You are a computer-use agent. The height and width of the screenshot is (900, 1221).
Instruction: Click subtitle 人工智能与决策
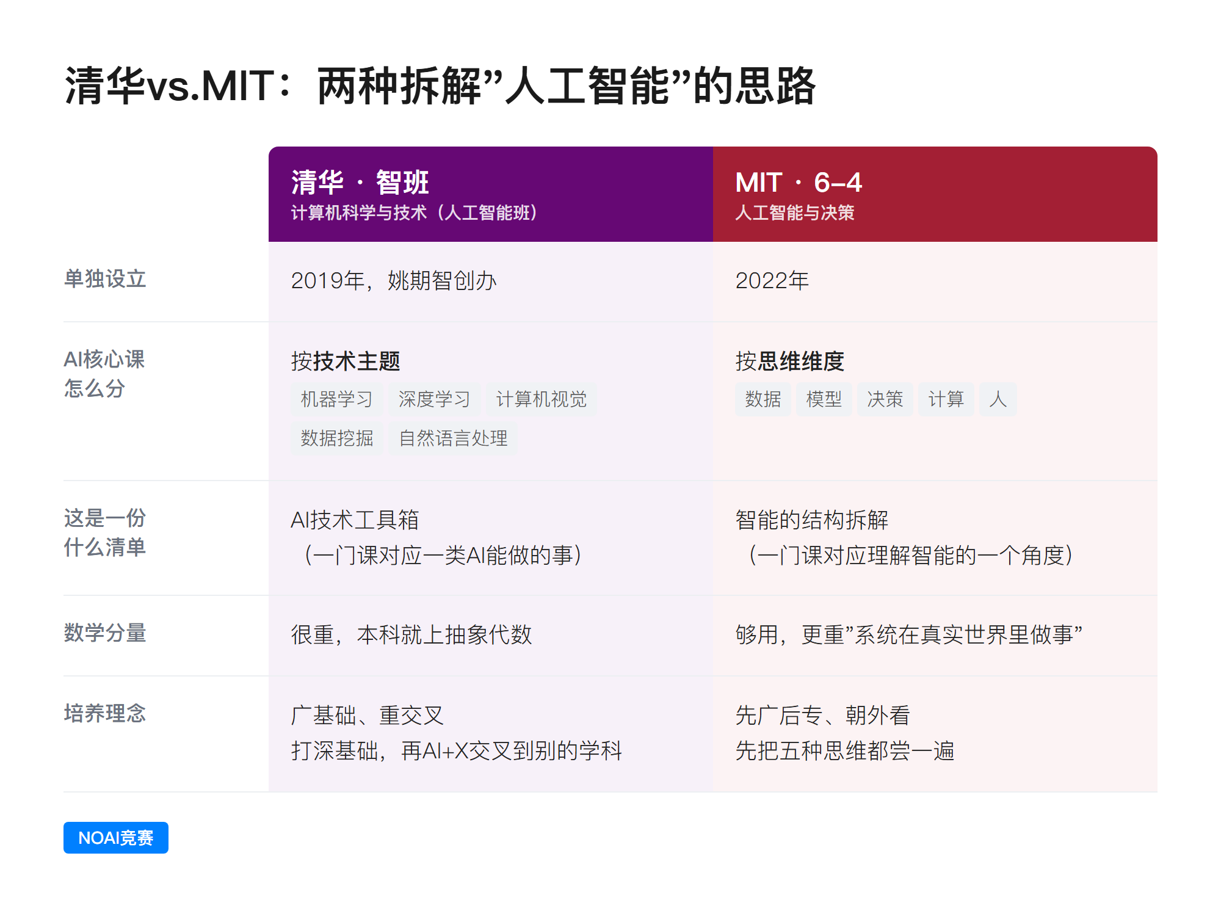(x=795, y=212)
